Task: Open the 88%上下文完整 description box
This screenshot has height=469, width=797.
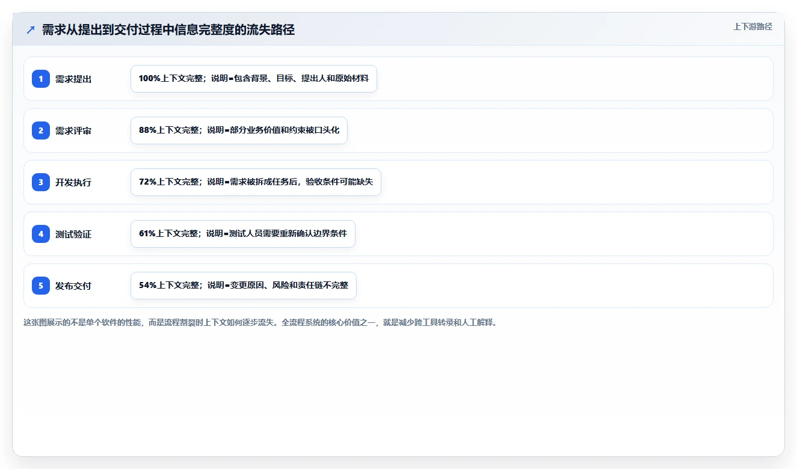Action: pos(239,130)
